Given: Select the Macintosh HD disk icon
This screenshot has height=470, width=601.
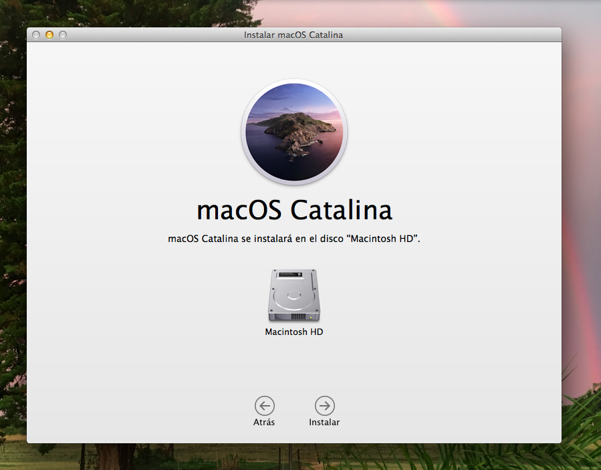Looking at the screenshot, I should point(294,295).
